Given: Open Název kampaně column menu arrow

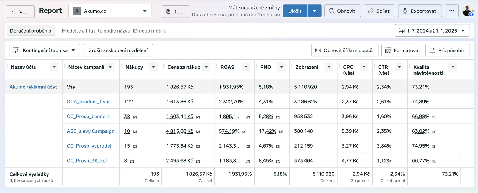Looking at the screenshot, I should pyautogui.click(x=111, y=67).
